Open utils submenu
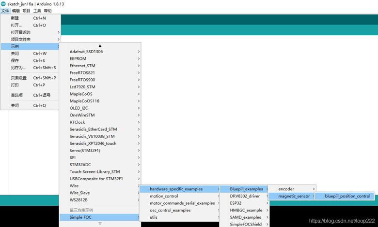Image resolution: width=378 pixels, height=227 pixels. (x=180, y=217)
